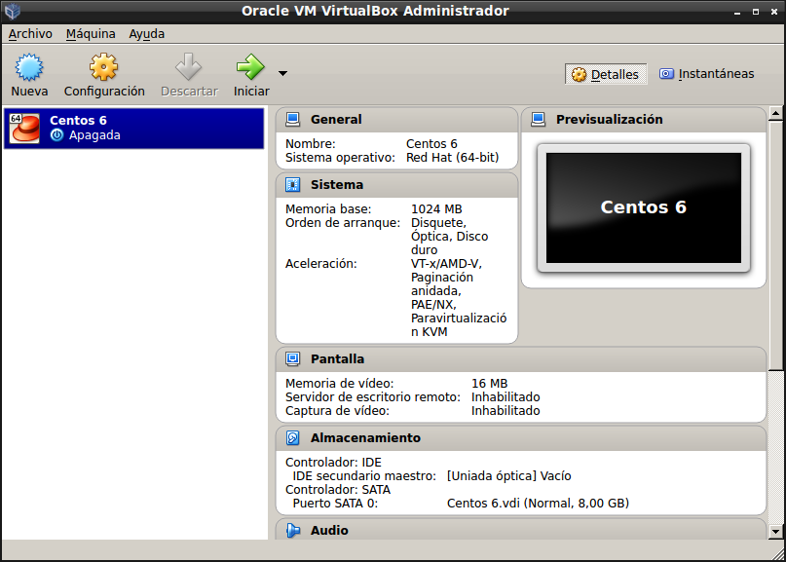
Task: Click the Previsualización section icon
Action: (538, 120)
